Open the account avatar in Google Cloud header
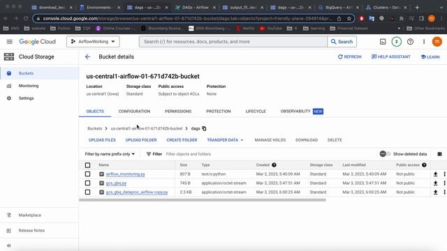Screen dimensions: 447x251 click(437, 42)
